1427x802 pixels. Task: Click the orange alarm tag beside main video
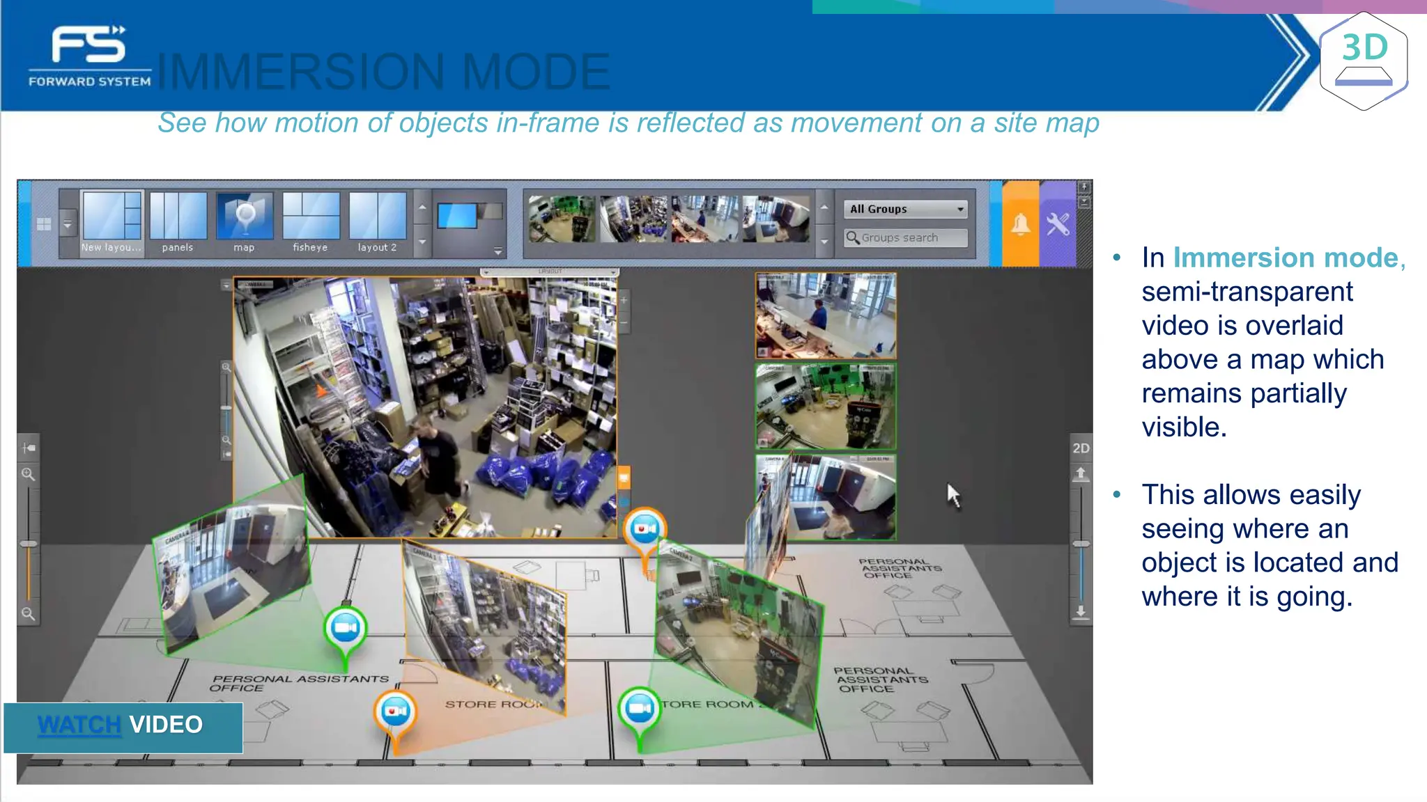pyautogui.click(x=624, y=478)
